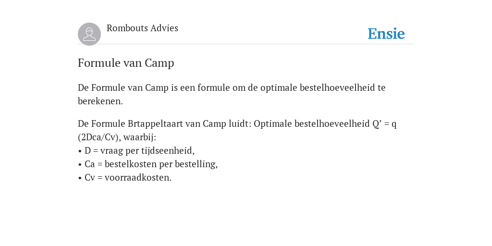492x246 pixels.
Task: Click the word 'berekenen.' in first paragraph
Action: pos(100,101)
